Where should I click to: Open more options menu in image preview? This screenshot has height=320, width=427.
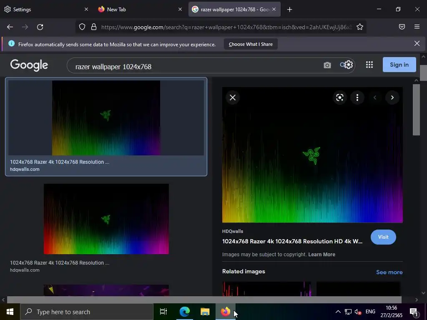(357, 97)
